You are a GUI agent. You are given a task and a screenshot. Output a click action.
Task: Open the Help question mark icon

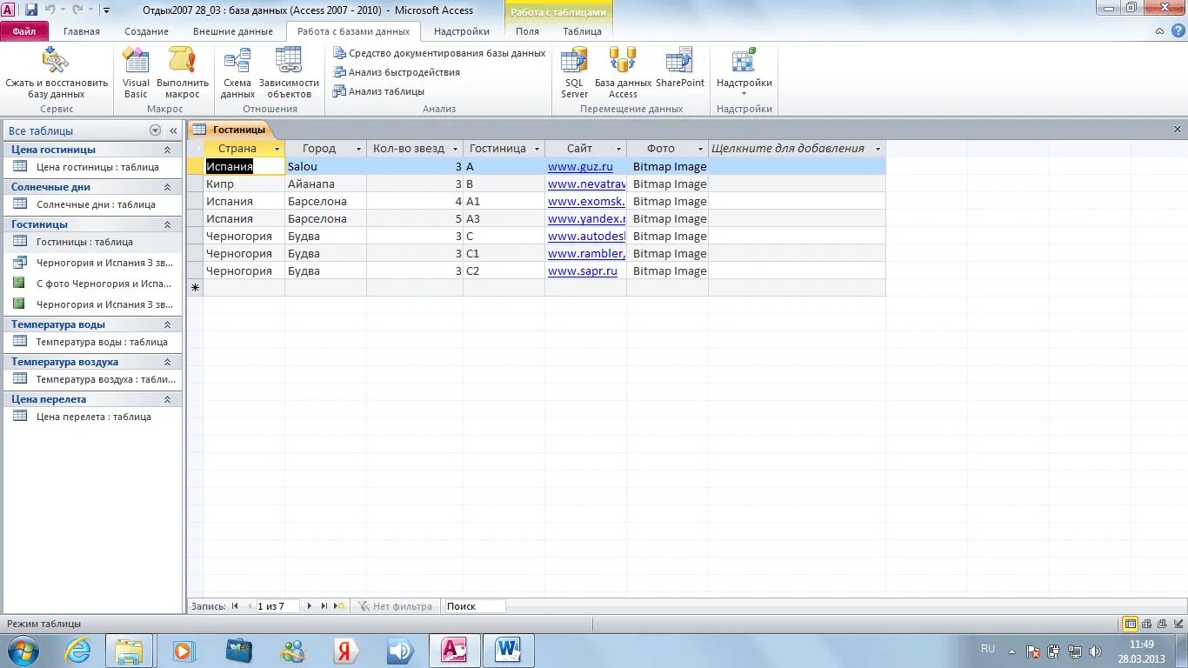[x=1177, y=31]
